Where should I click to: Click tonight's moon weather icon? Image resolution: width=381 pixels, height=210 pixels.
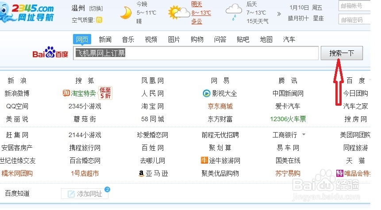126,13
